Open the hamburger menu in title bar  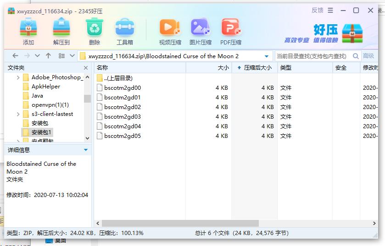point(330,10)
